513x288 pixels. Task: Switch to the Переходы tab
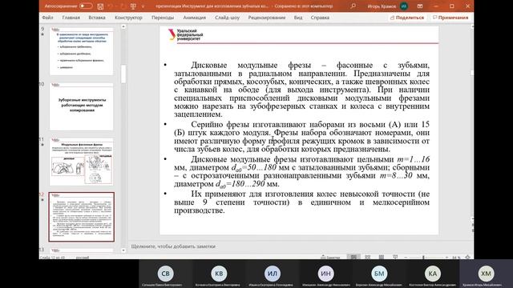click(163, 18)
